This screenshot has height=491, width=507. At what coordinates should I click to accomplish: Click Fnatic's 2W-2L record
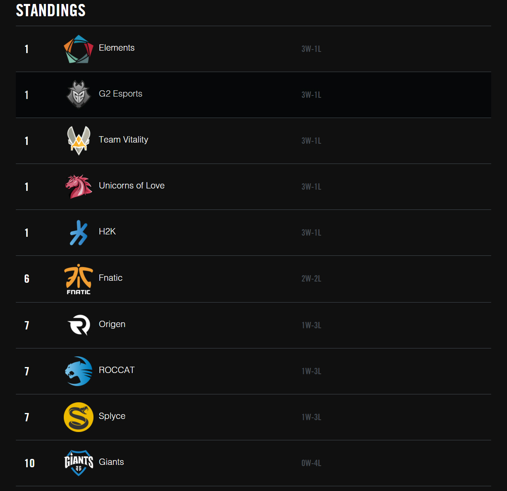coord(311,279)
